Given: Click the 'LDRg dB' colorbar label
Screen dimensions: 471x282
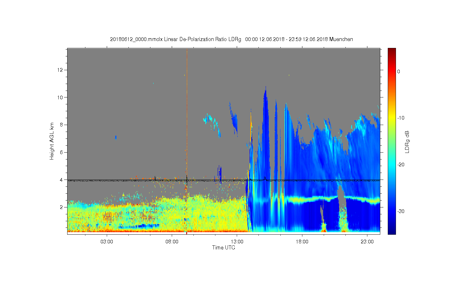Looking at the screenshot, I should click(407, 141).
